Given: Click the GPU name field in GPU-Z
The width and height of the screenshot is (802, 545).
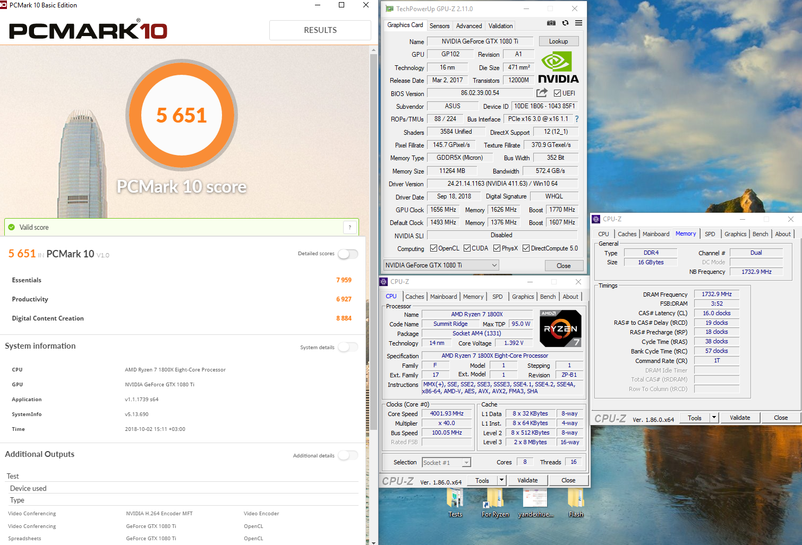Looking at the screenshot, I should [480, 41].
